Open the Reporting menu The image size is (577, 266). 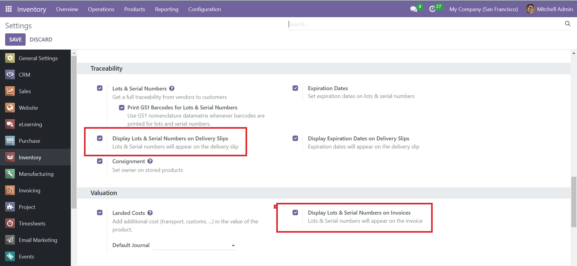point(167,9)
